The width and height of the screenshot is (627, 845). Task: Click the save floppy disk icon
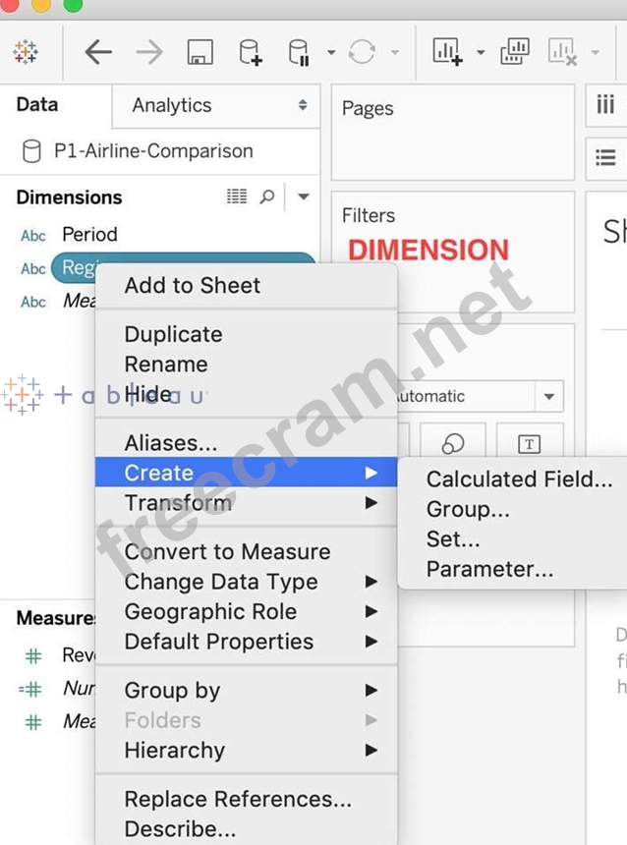pos(200,52)
